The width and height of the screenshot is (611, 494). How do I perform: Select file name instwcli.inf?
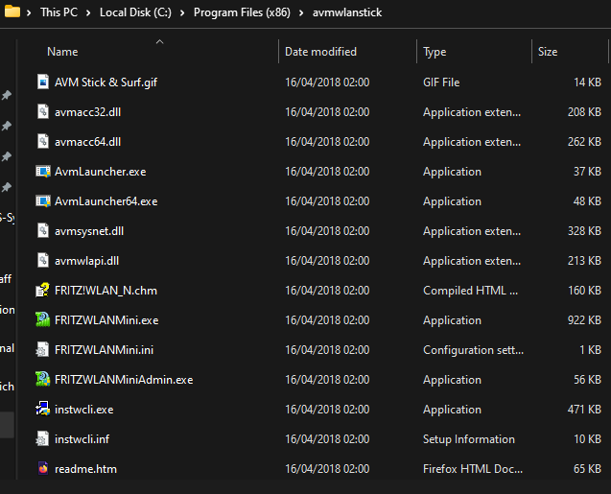tap(82, 439)
